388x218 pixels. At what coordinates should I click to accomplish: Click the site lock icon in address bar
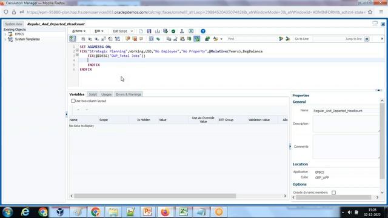[14, 12]
